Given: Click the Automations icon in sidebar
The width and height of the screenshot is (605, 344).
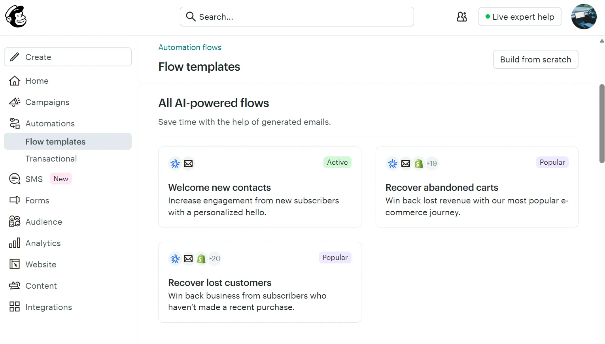Looking at the screenshot, I should 15,123.
